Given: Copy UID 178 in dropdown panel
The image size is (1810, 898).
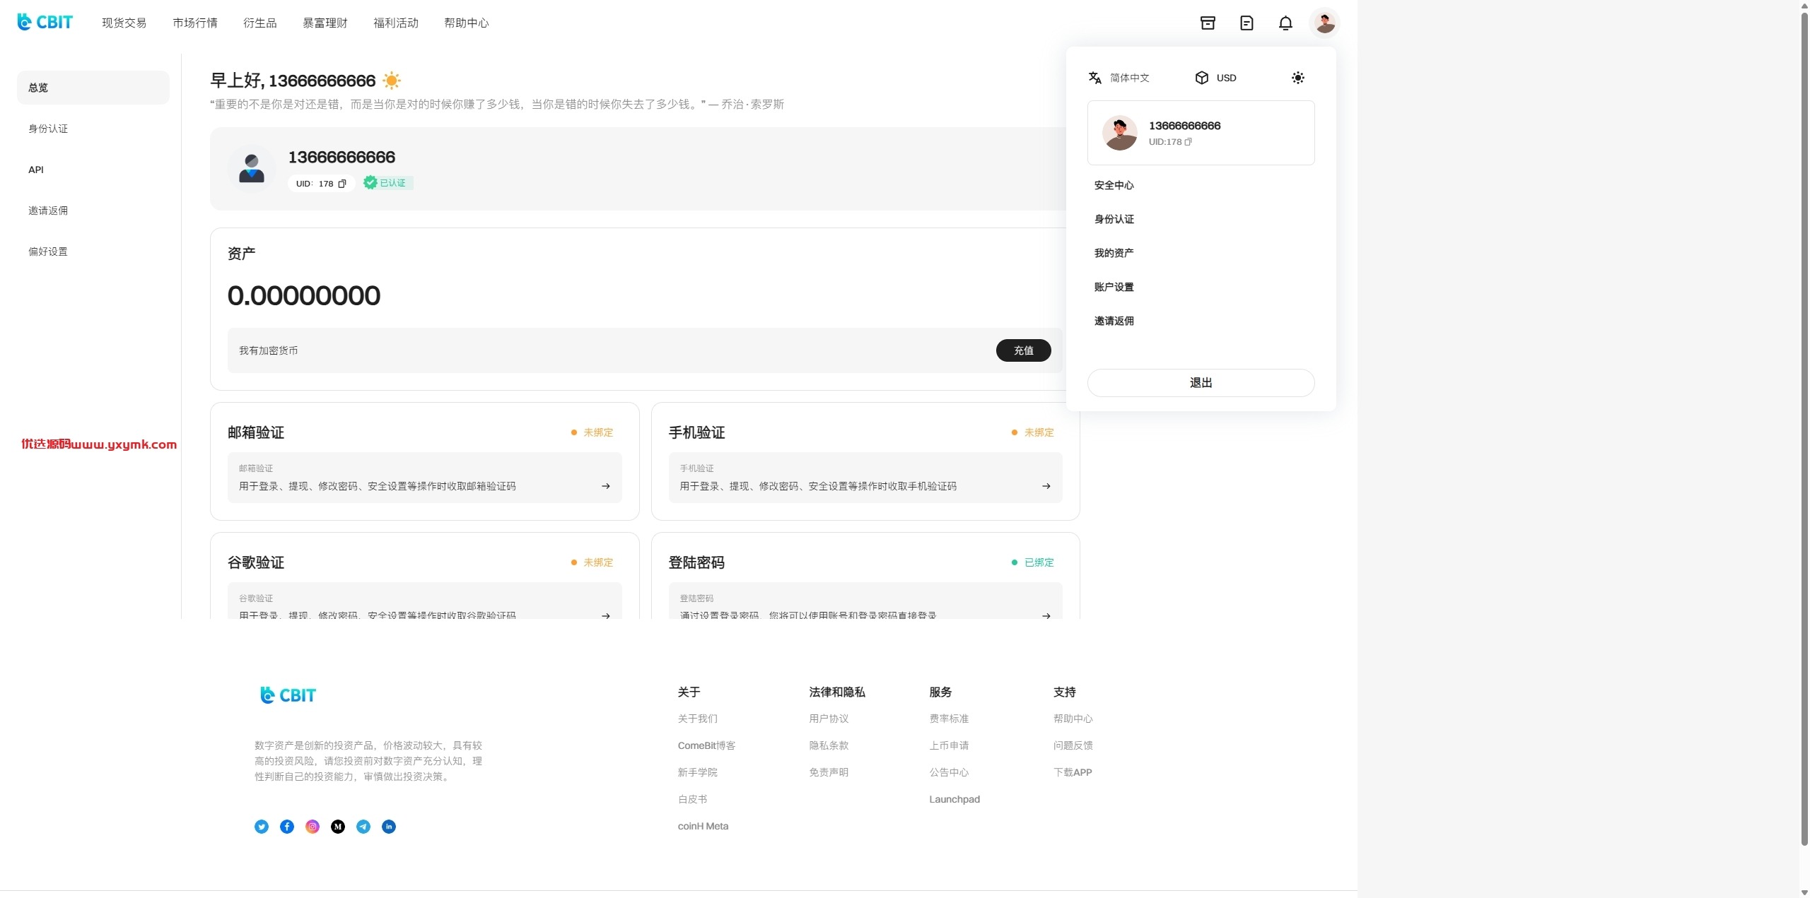Looking at the screenshot, I should pos(1188,142).
